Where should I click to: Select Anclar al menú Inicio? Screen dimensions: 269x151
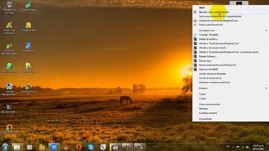pyautogui.click(x=230, y=78)
